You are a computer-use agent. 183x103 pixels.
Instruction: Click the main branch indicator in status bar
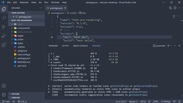tap(6, 102)
